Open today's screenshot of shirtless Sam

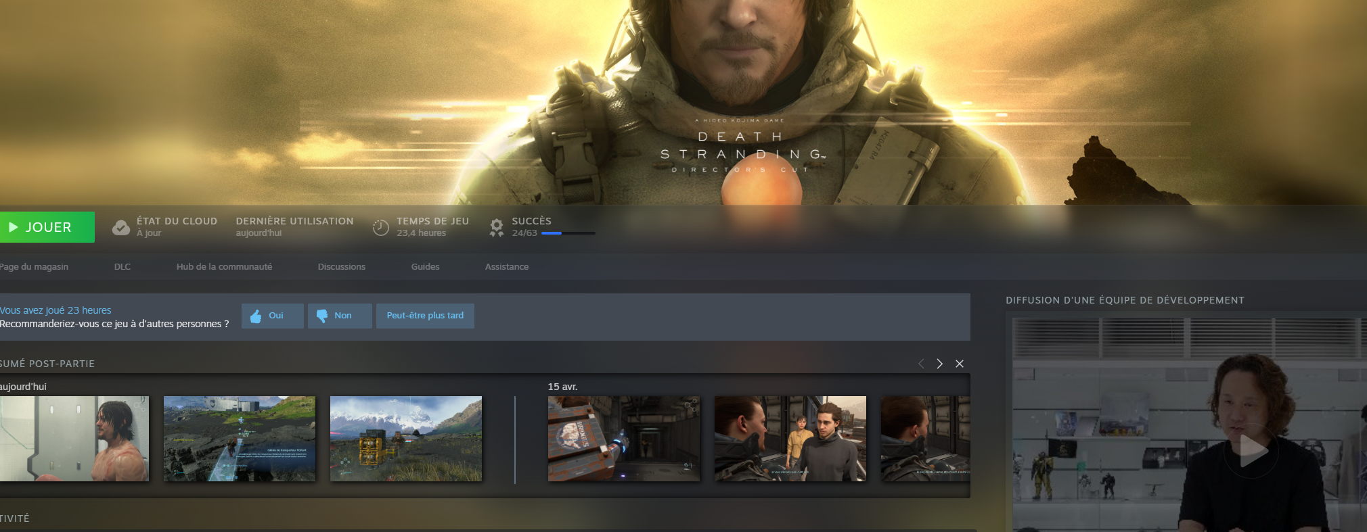pyautogui.click(x=74, y=439)
